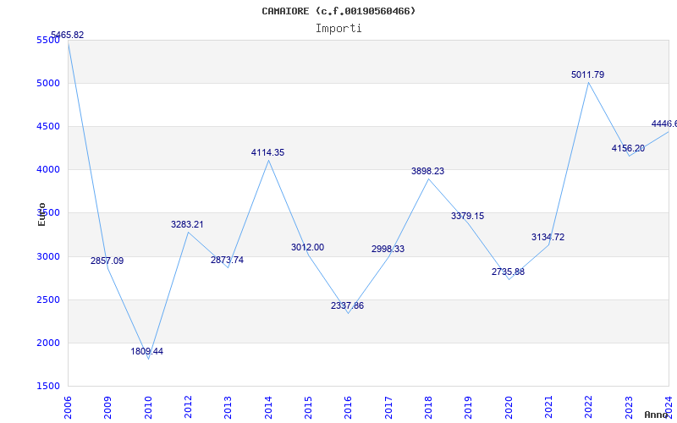
Task: Click the x-axis year 2010
Action: point(148,408)
